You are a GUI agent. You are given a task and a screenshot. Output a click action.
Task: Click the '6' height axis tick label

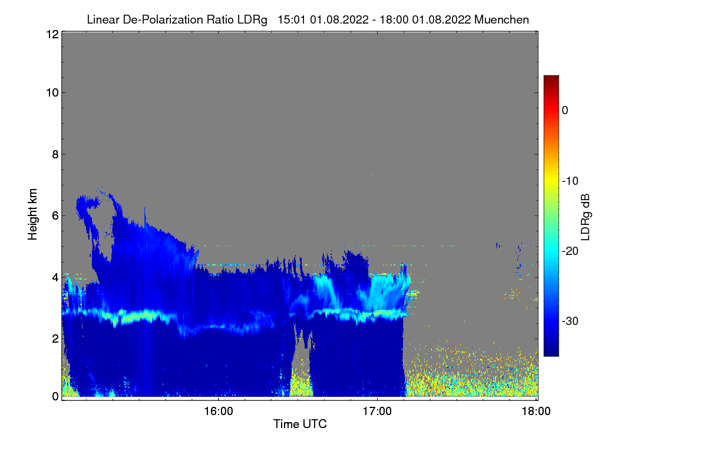54,215
